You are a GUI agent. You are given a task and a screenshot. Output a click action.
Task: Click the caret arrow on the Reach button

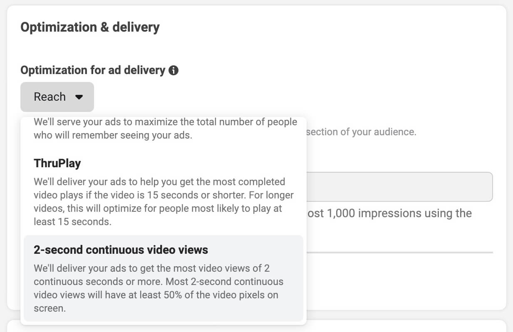coord(79,97)
